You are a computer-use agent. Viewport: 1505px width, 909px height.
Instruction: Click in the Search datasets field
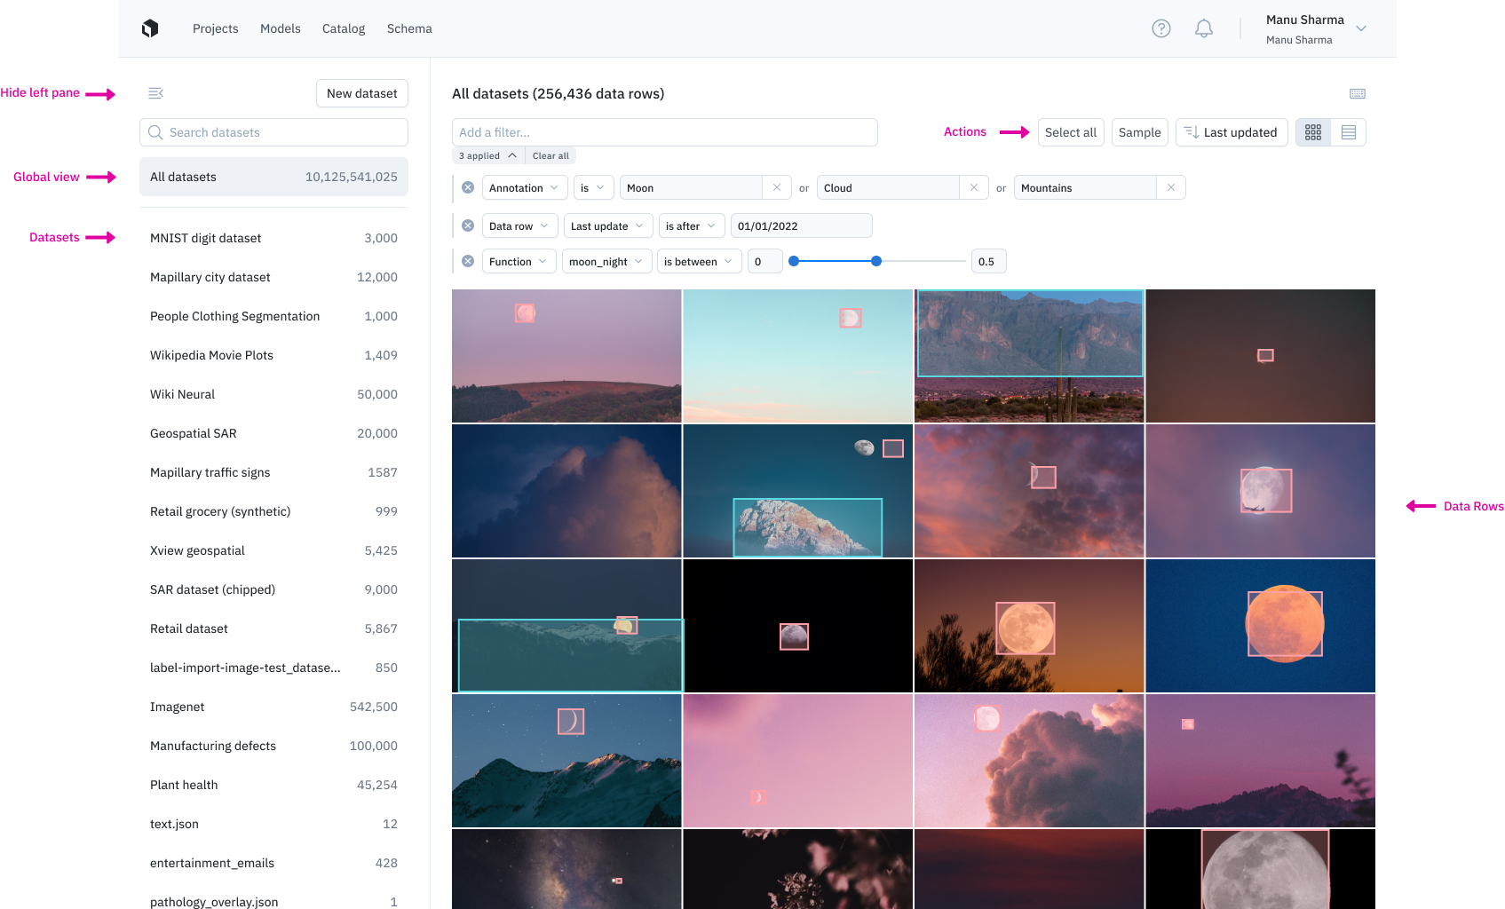click(273, 132)
